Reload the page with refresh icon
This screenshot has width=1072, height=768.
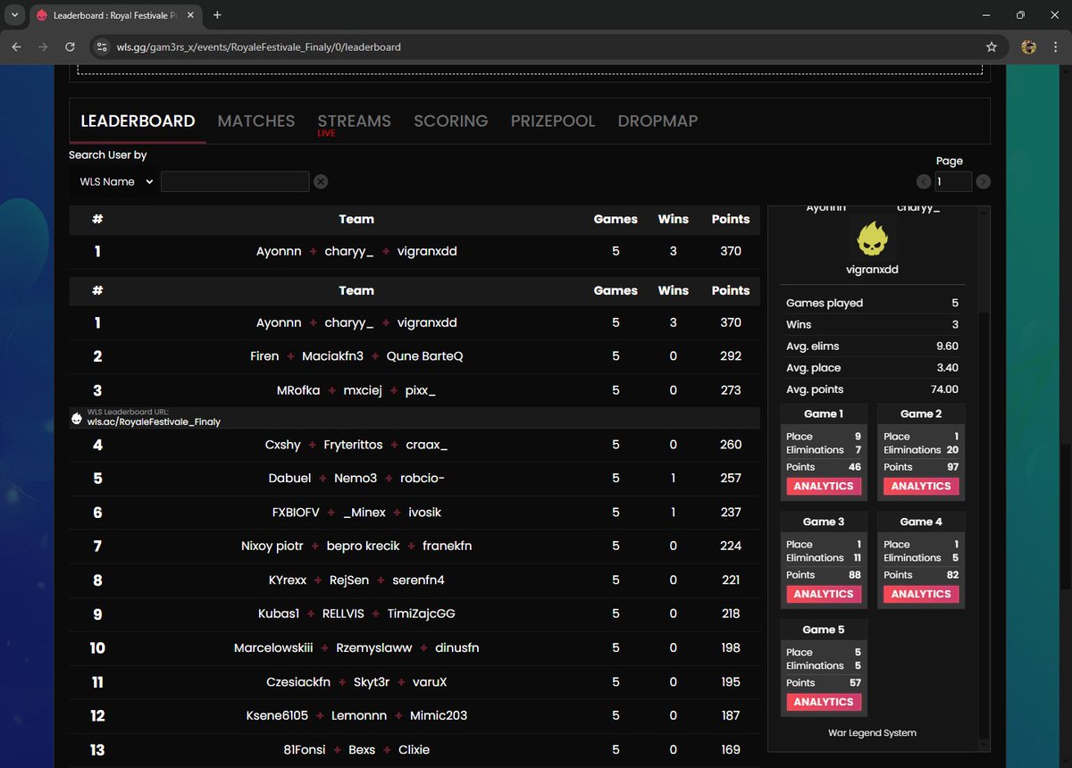point(70,46)
